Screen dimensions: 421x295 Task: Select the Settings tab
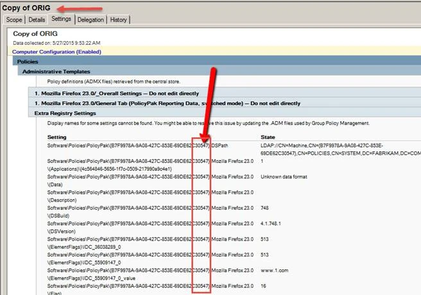pos(62,19)
